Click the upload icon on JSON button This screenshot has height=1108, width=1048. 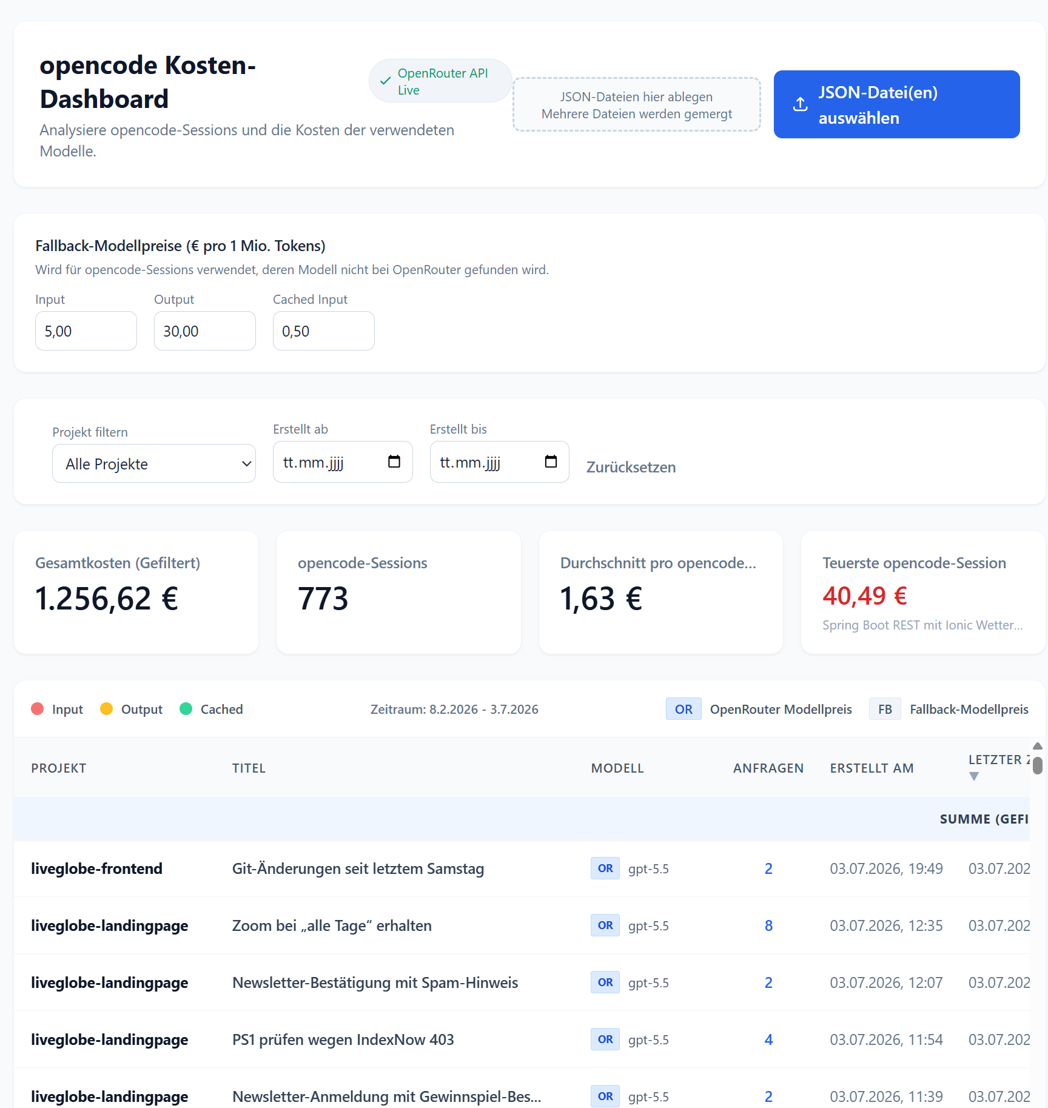point(801,104)
